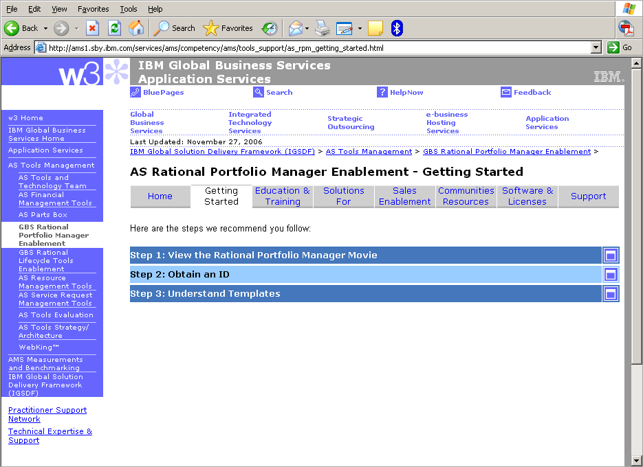
Task: Click the vertical scrollbar down arrow
Action: point(636,460)
